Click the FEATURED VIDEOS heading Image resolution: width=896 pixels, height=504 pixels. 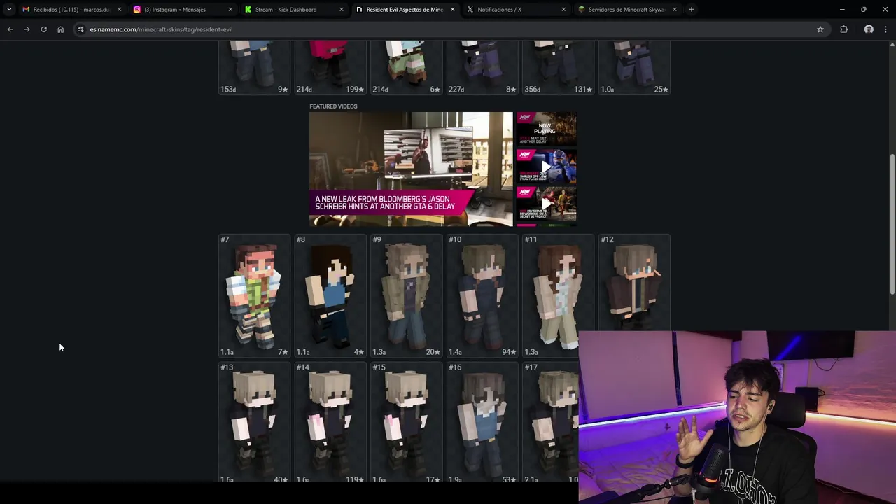click(x=333, y=106)
